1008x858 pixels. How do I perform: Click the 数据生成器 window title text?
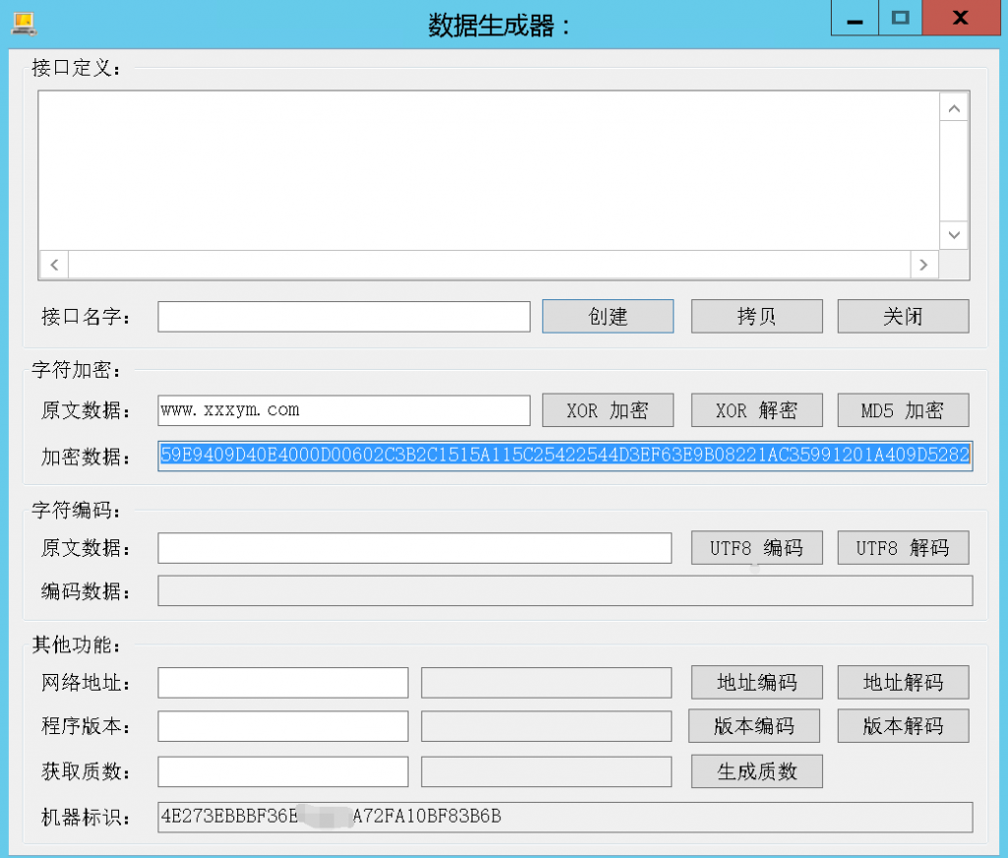pyautogui.click(x=499, y=26)
